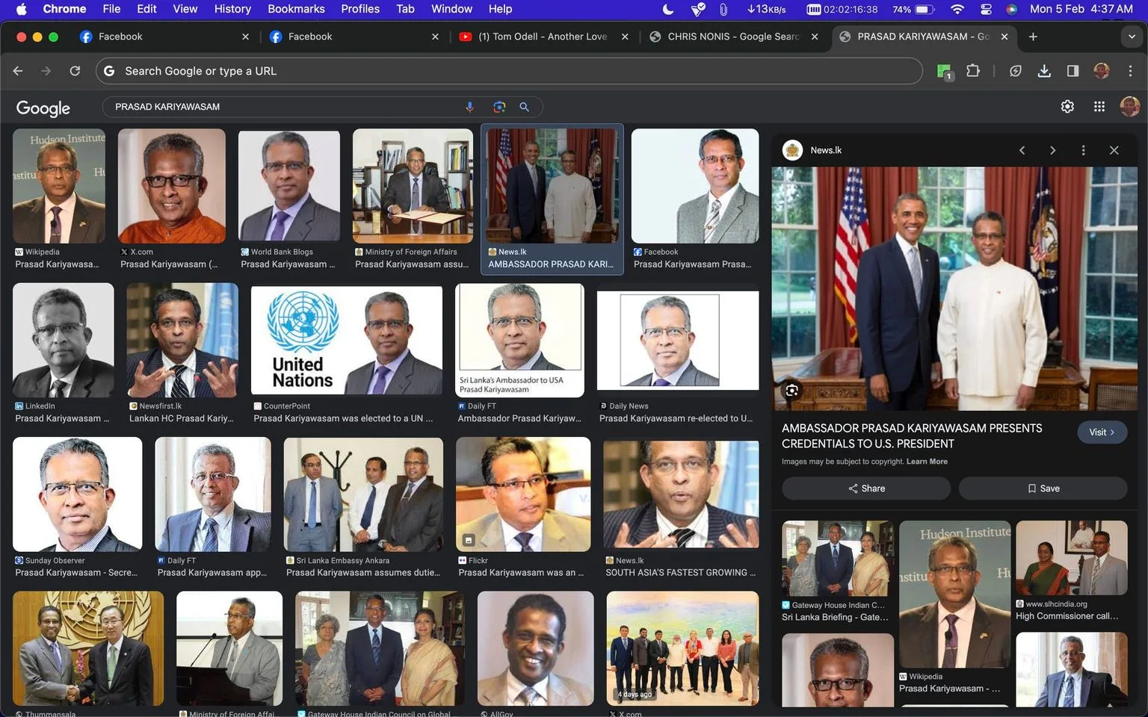The image size is (1148, 717).
Task: Open Google quick settings gear
Action: 1067,107
